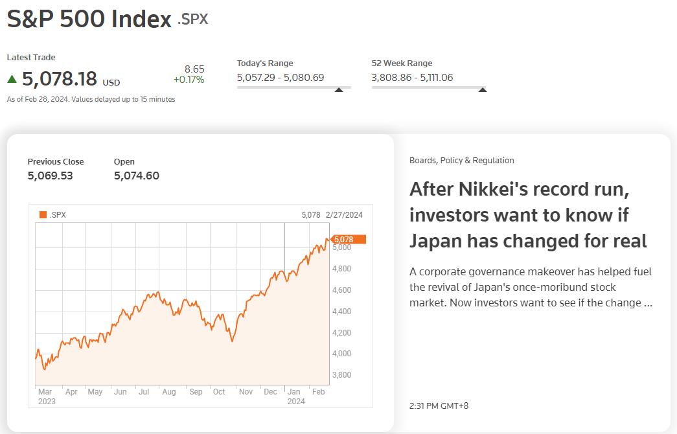
Task: Click the Previous Close value 5,069.53
Action: tap(50, 176)
